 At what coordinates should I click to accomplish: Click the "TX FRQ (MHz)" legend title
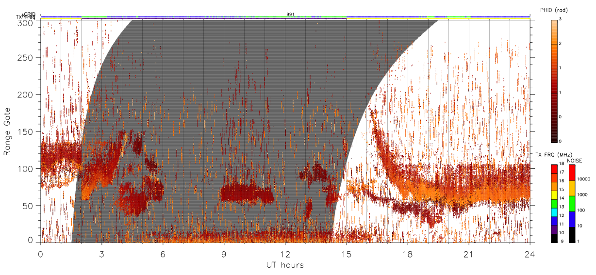click(x=554, y=154)
